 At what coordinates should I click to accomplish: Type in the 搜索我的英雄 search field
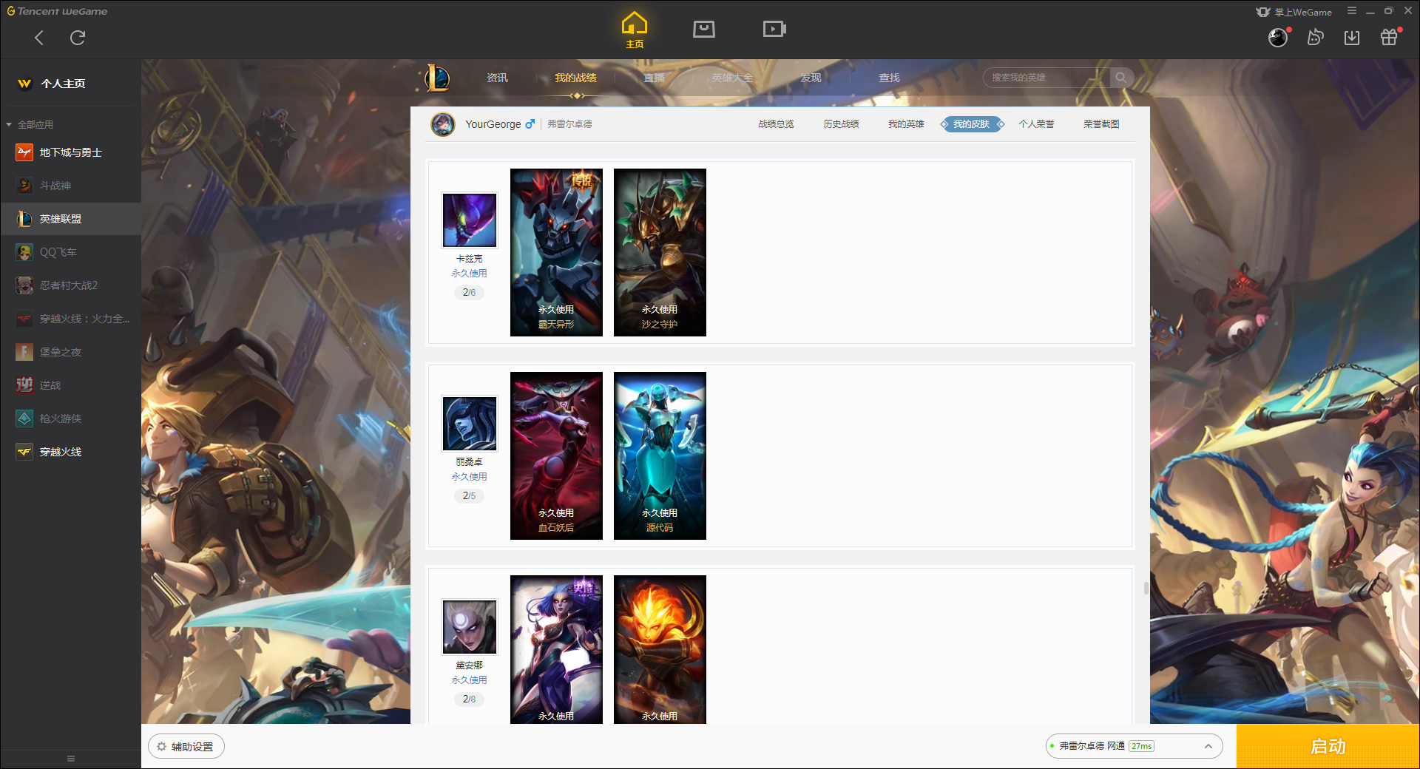[x=1047, y=78]
